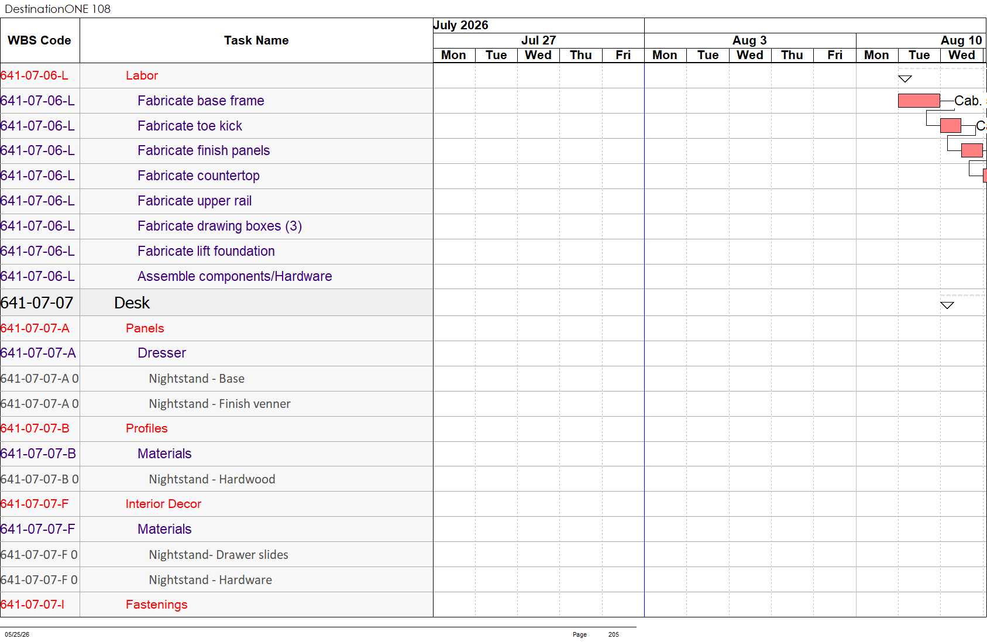This screenshot has width=987, height=642.
Task: Click the page number 205 in footer
Action: 613,634
